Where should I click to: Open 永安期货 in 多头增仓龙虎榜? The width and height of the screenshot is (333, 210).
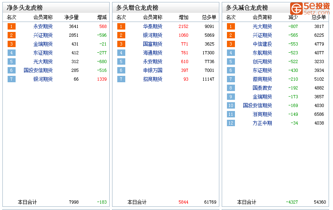pos(153,61)
